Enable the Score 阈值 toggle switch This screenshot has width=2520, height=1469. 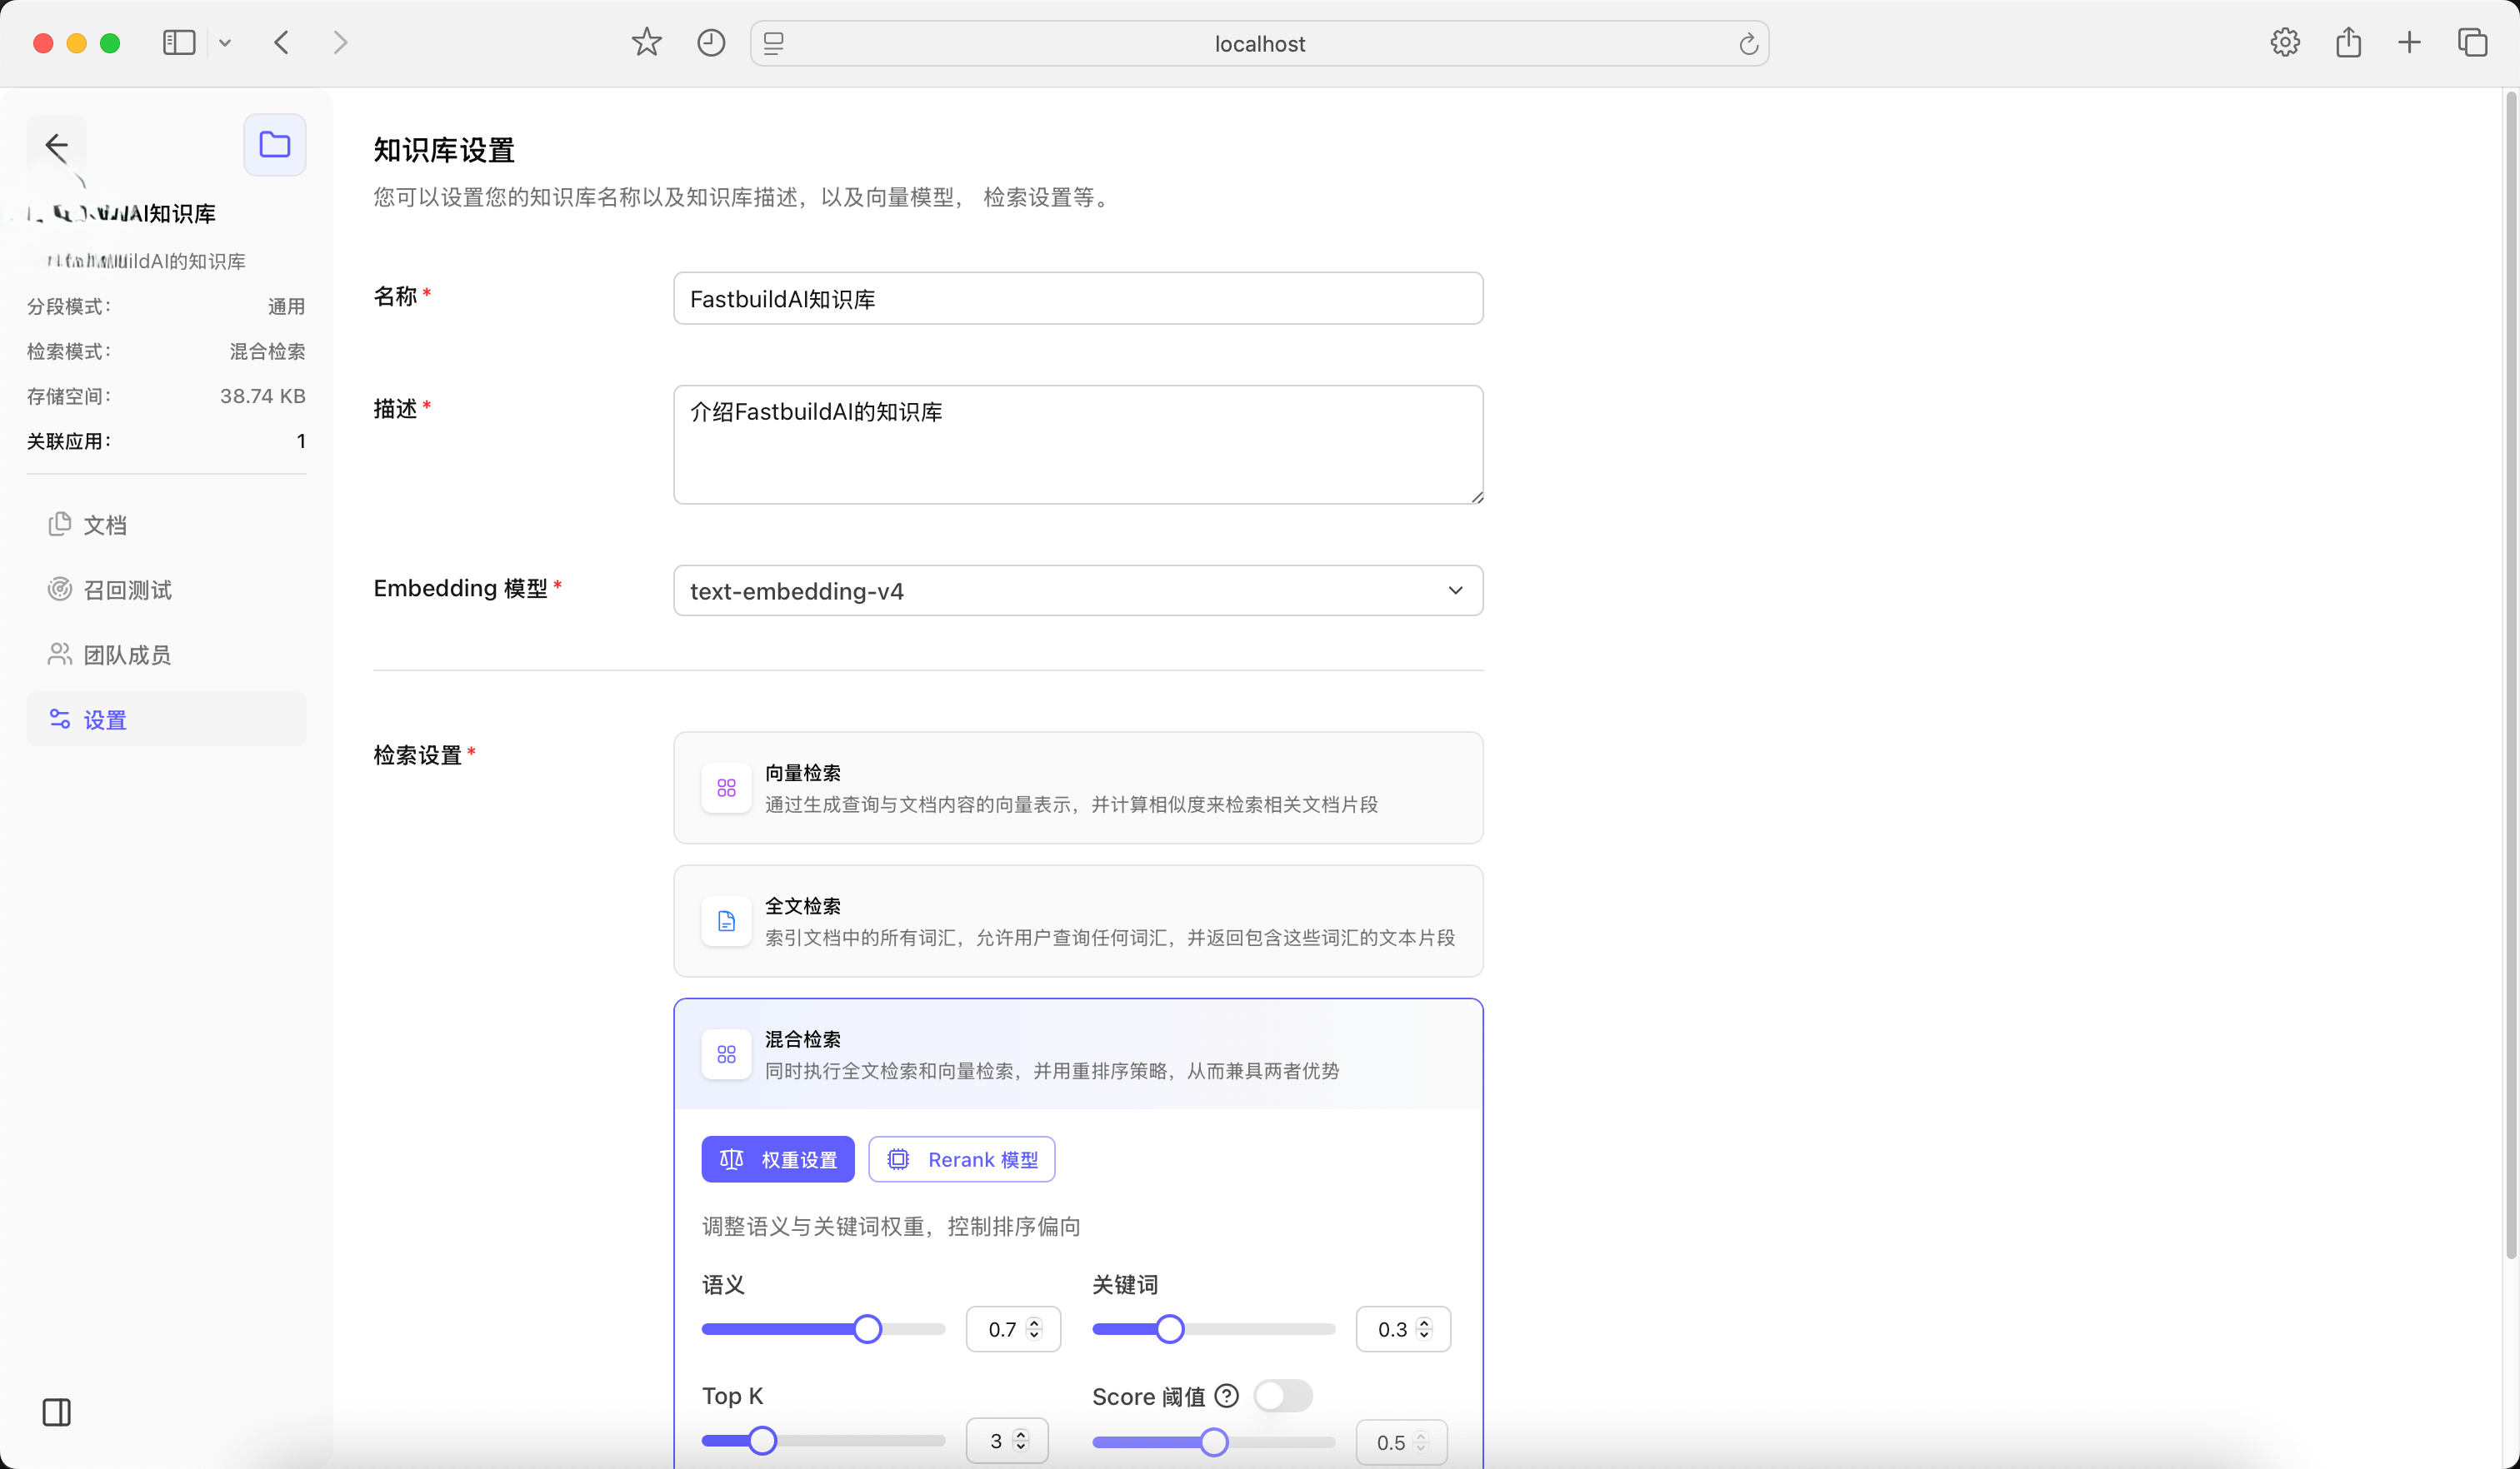[1283, 1396]
